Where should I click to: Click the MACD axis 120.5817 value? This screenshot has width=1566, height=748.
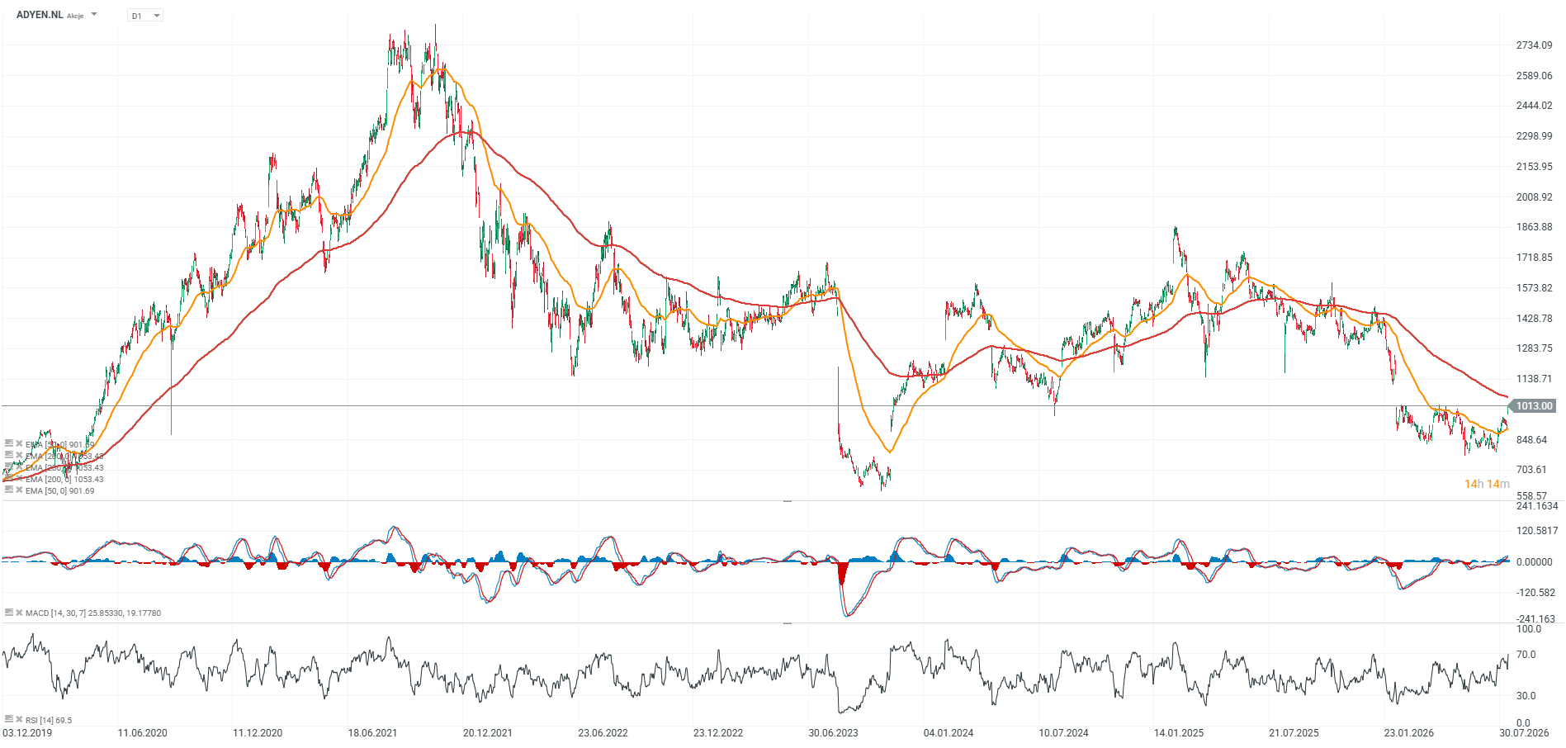[1537, 531]
